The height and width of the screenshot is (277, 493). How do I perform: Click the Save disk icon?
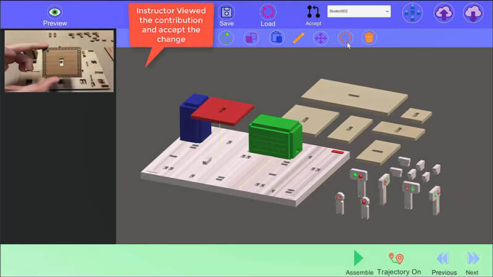point(226,12)
